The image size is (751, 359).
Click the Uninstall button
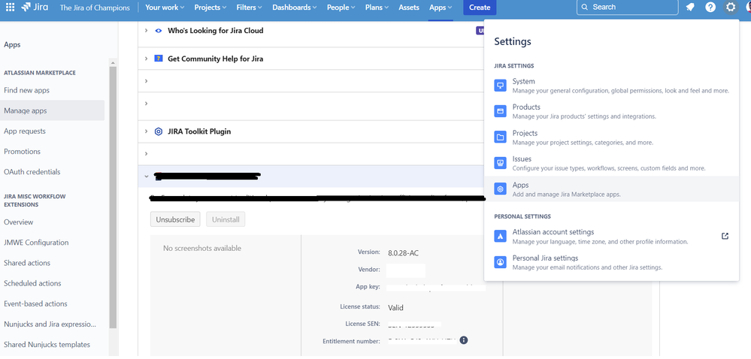[226, 220]
